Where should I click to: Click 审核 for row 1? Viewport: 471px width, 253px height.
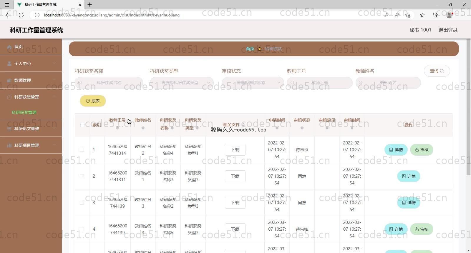pos(422,150)
